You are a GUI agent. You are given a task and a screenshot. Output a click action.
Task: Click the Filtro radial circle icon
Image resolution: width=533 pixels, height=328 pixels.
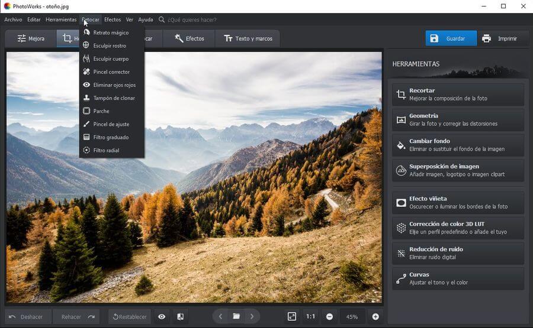click(86, 150)
